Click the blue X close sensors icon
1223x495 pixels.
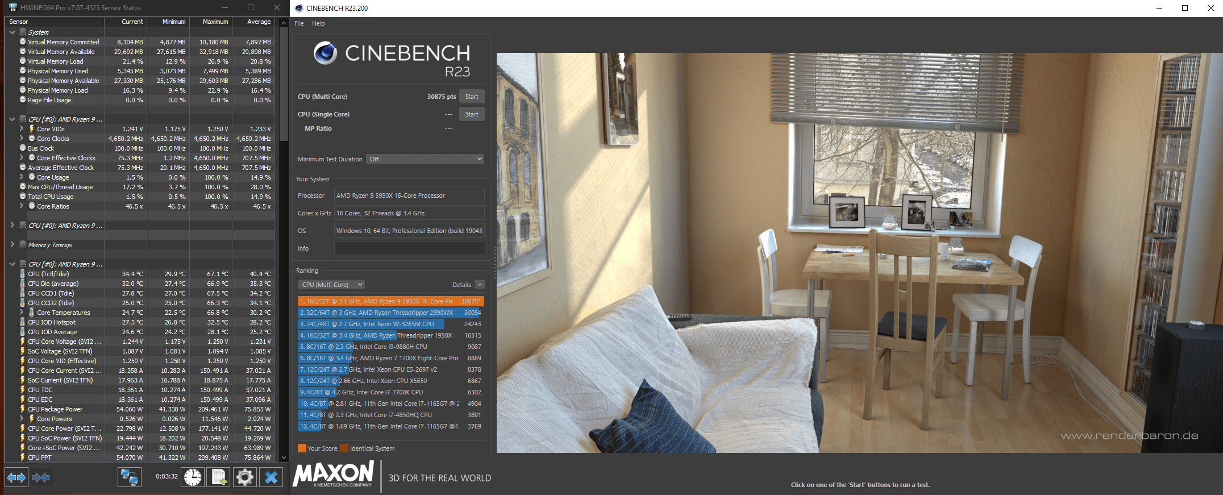click(x=271, y=477)
